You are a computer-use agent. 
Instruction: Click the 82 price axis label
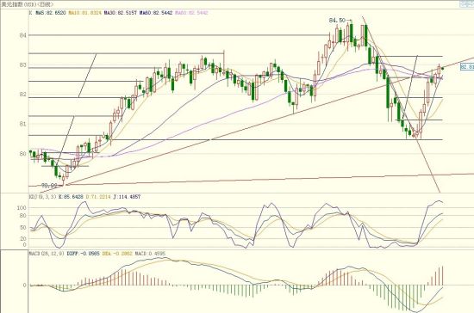[22, 95]
